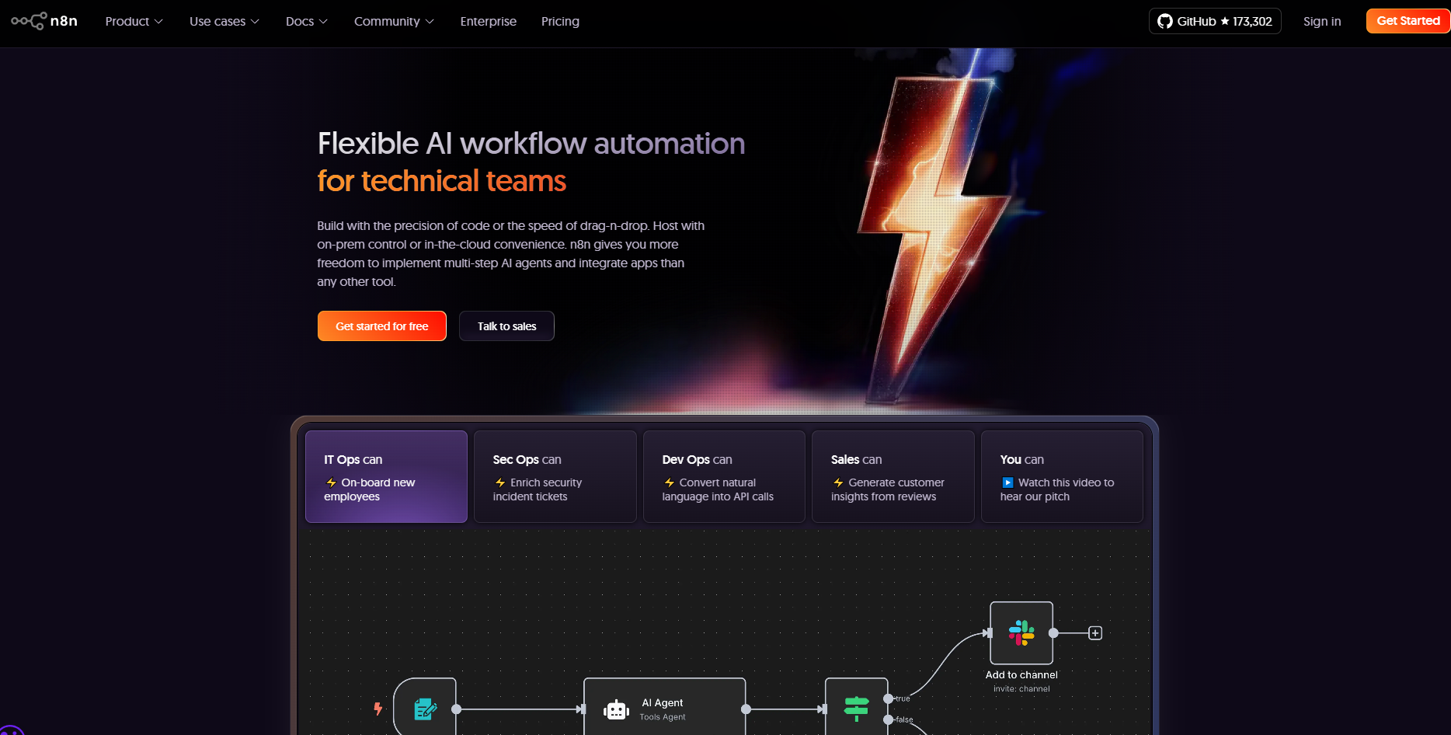
Task: Click the AI Agent robot icon
Action: pos(616,708)
